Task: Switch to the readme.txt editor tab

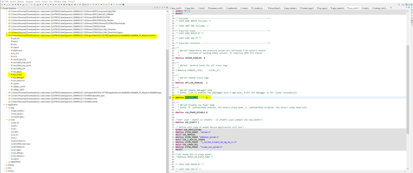Action: 232,8
